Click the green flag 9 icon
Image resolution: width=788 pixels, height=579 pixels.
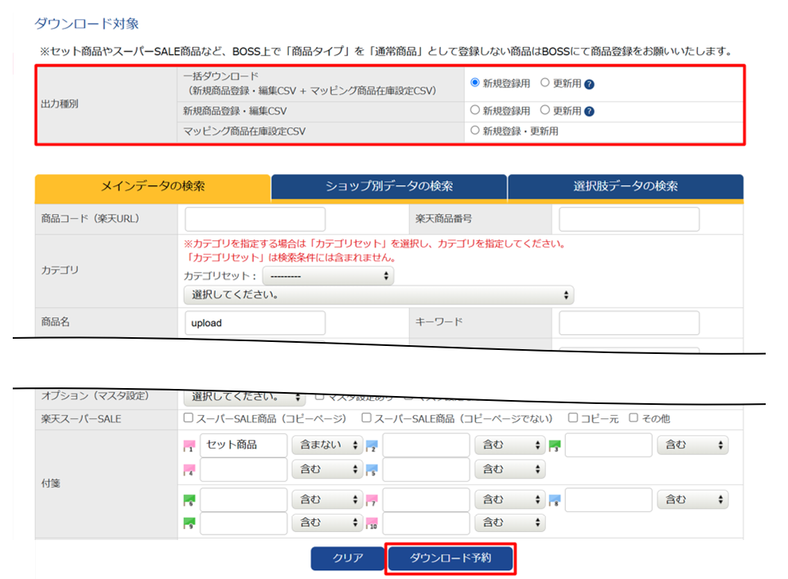[x=189, y=523]
